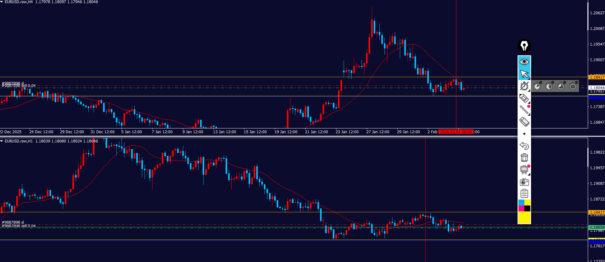Expand the EURUSD.raw,H4 chart title arrow
Image resolution: width=605 pixels, height=262 pixels.
[x=2, y=2]
